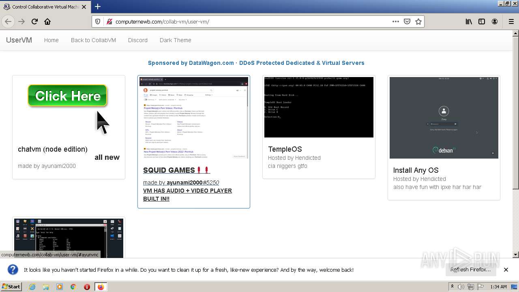The height and width of the screenshot is (292, 519).
Task: Bookmark this page with star
Action: click(x=418, y=21)
